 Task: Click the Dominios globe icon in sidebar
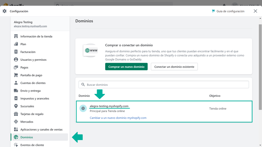tap(16, 137)
